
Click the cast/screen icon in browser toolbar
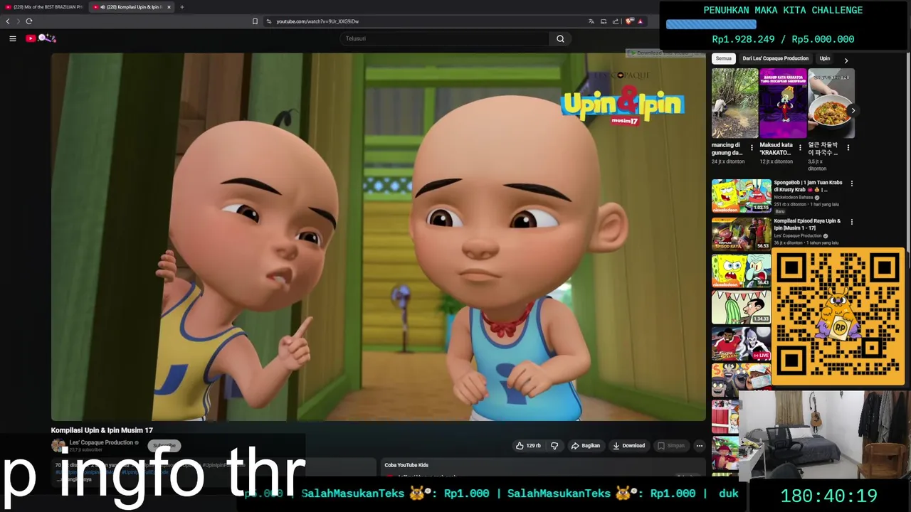[x=604, y=21]
